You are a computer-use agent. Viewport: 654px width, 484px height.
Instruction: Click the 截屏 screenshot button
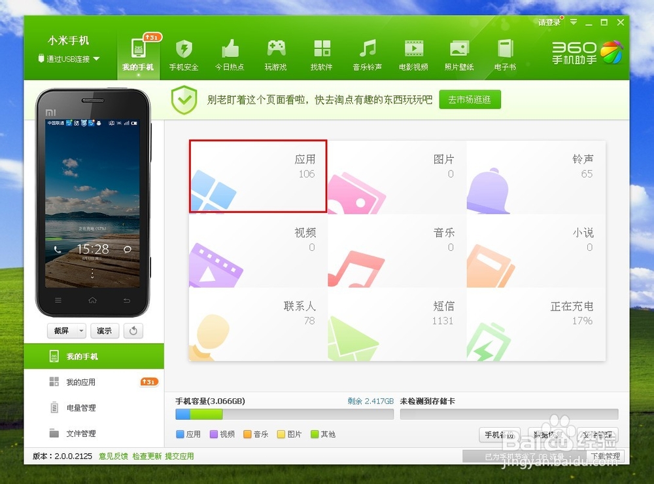(61, 331)
